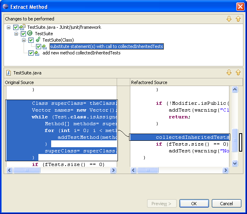Go to previous difference in TestSuite.java pane

click(238, 73)
